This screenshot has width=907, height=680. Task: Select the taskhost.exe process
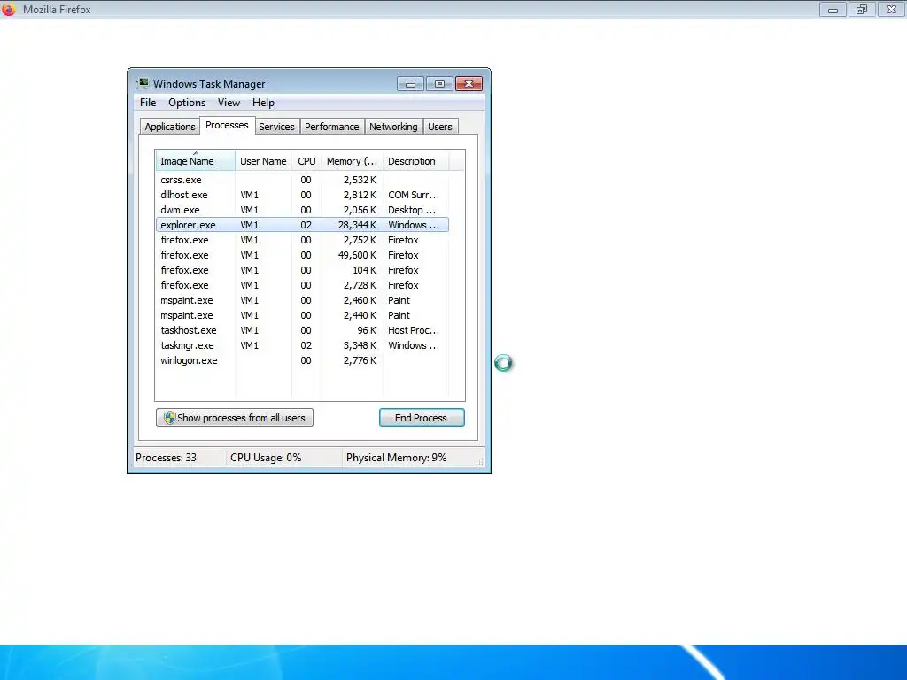click(x=302, y=330)
